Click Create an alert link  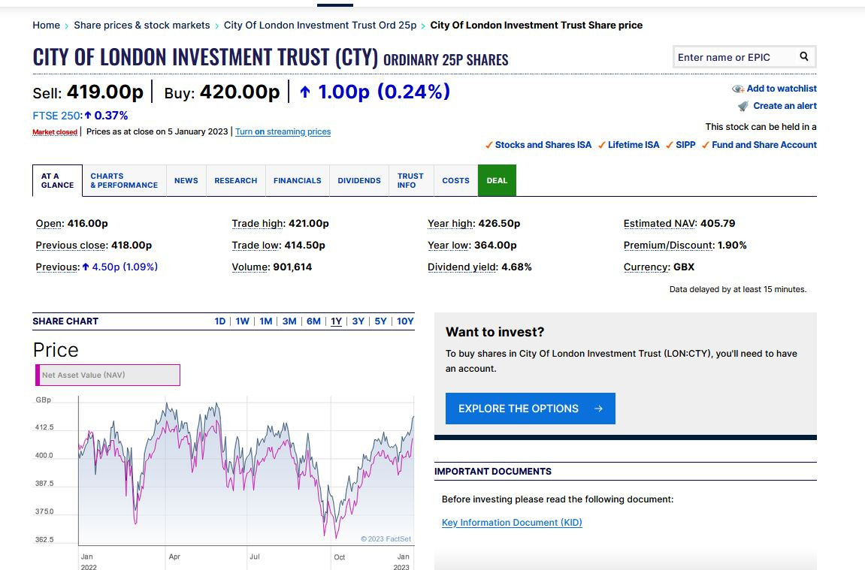click(x=785, y=106)
